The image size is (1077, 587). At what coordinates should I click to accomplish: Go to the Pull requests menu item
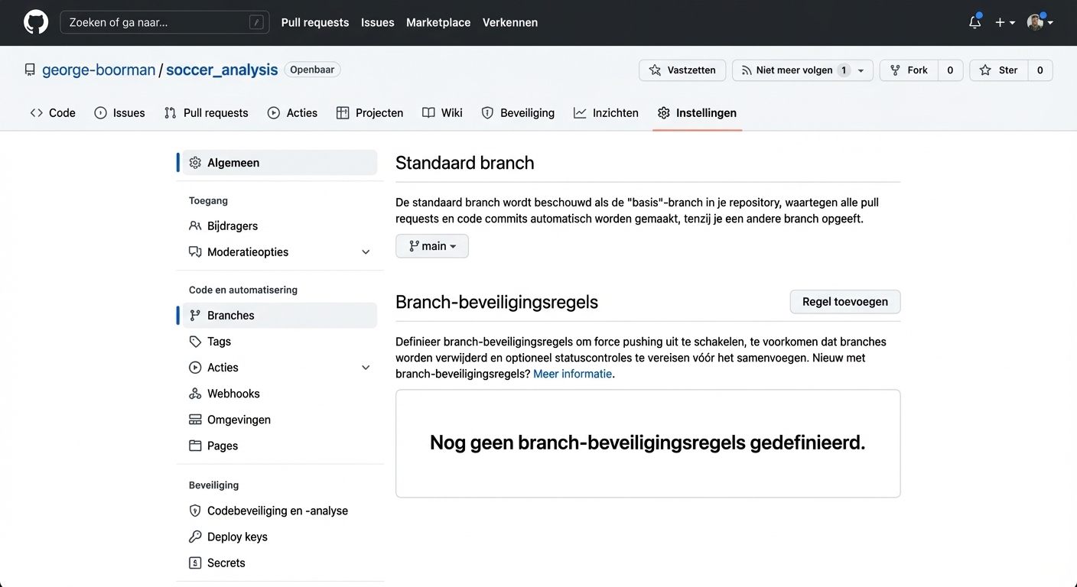tap(314, 22)
